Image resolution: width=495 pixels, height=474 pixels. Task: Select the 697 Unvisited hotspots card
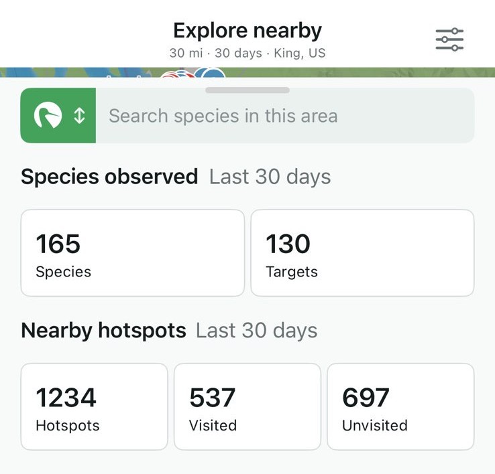pyautogui.click(x=400, y=406)
